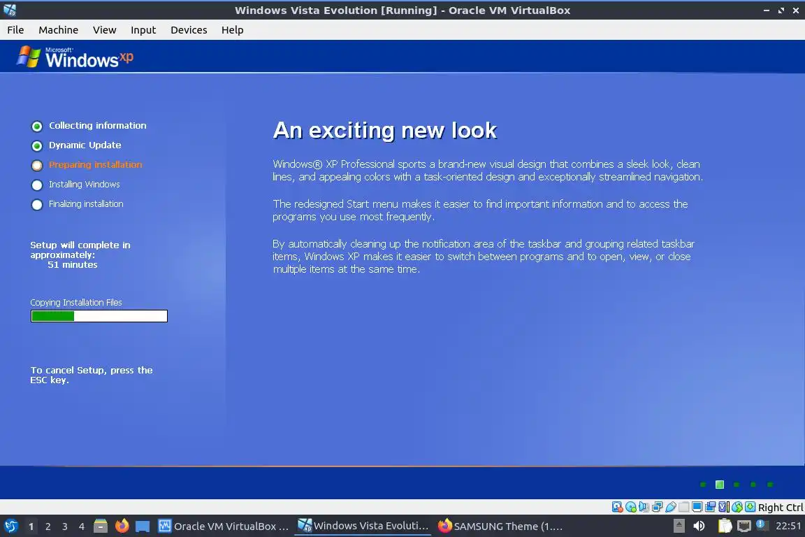Click the Preparing installation step bullet
Image resolution: width=805 pixels, height=537 pixels.
coord(37,166)
